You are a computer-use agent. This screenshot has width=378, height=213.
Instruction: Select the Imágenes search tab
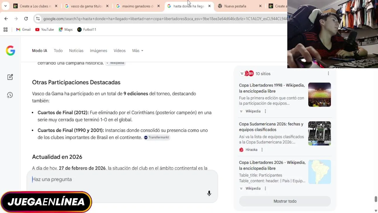[99, 51]
